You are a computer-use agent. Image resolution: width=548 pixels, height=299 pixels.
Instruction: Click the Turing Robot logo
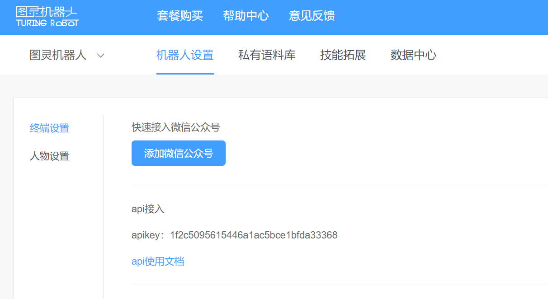(47, 17)
